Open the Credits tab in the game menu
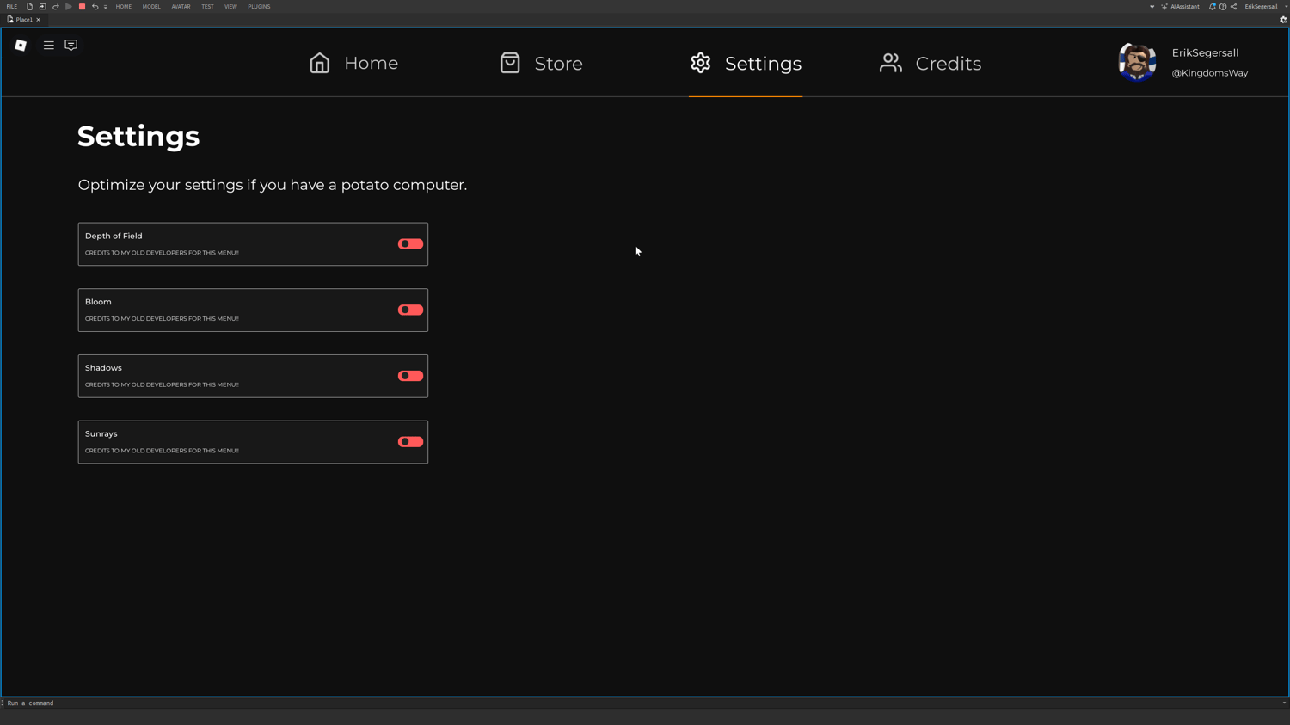This screenshot has width=1290, height=725. tap(931, 63)
